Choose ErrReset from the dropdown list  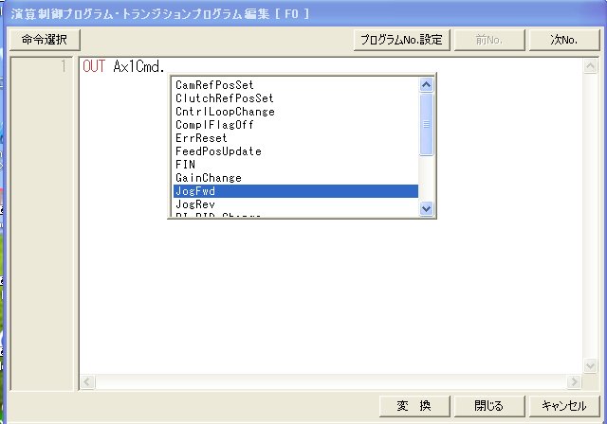pyautogui.click(x=199, y=138)
